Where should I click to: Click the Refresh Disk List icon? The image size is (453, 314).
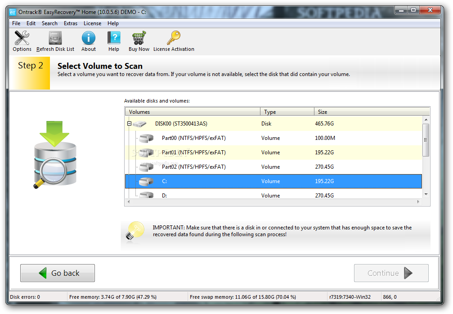(55, 38)
